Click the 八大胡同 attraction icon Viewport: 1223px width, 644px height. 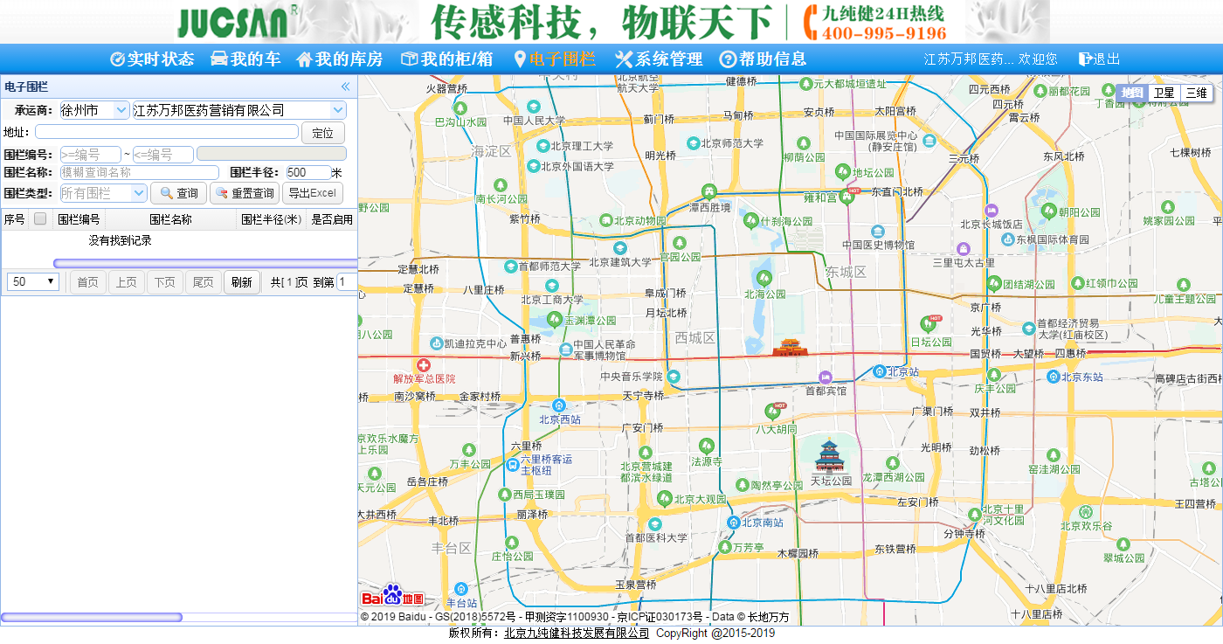point(772,412)
